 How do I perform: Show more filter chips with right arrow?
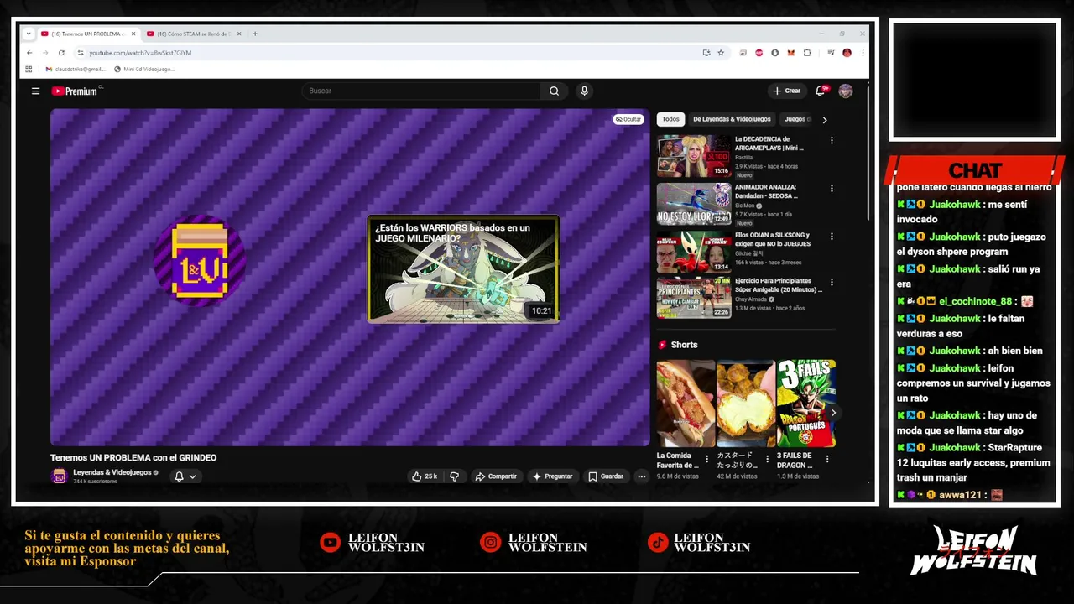pyautogui.click(x=825, y=120)
